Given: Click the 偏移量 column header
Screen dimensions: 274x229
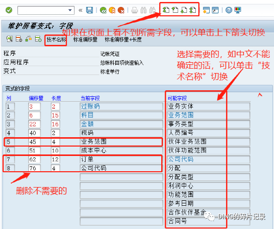Looking at the screenshot, I should [x=36, y=98].
